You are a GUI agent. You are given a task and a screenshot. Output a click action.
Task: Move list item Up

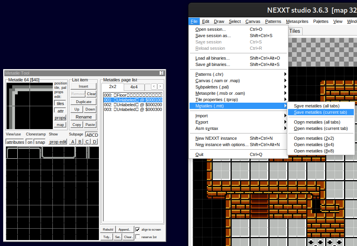(77, 109)
